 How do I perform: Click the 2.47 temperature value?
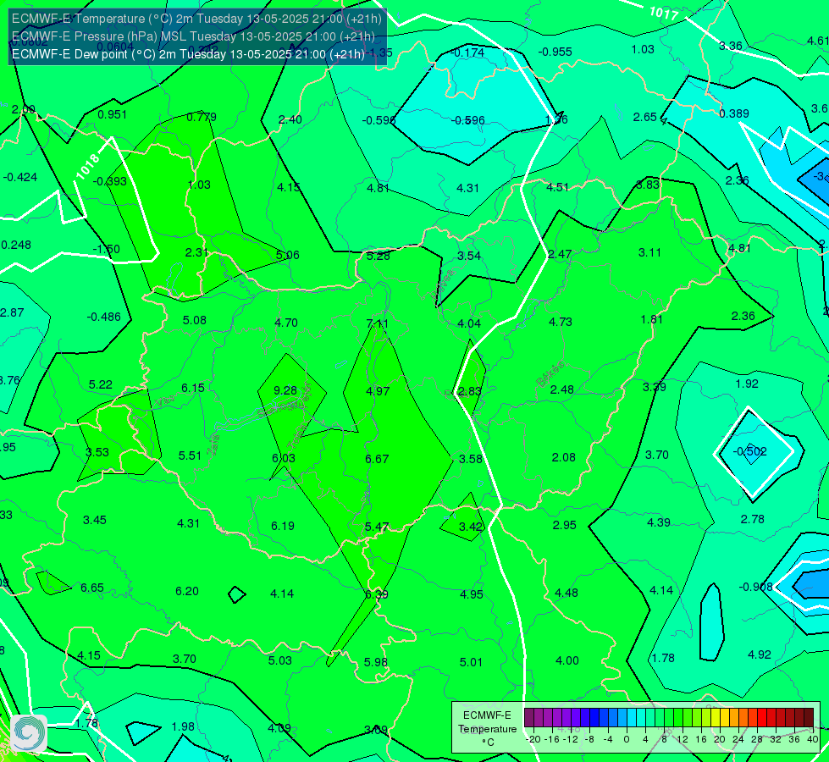point(560,254)
